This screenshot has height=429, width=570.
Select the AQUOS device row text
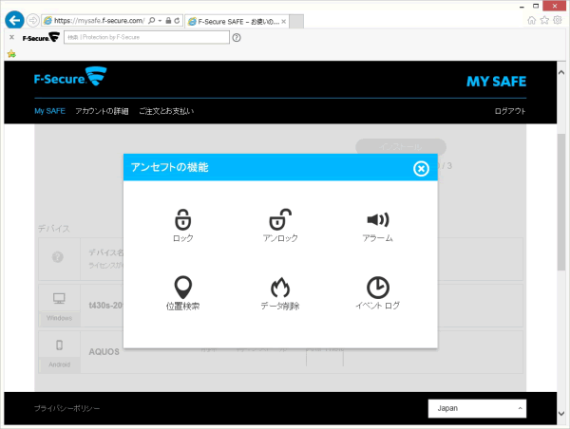click(104, 351)
